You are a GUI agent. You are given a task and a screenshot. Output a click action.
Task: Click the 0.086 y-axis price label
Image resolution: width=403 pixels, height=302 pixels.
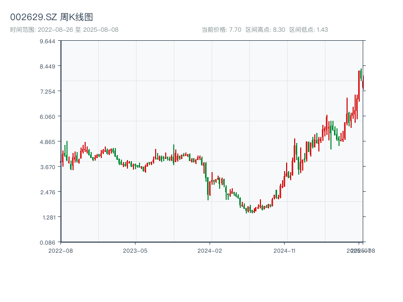coord(48,242)
